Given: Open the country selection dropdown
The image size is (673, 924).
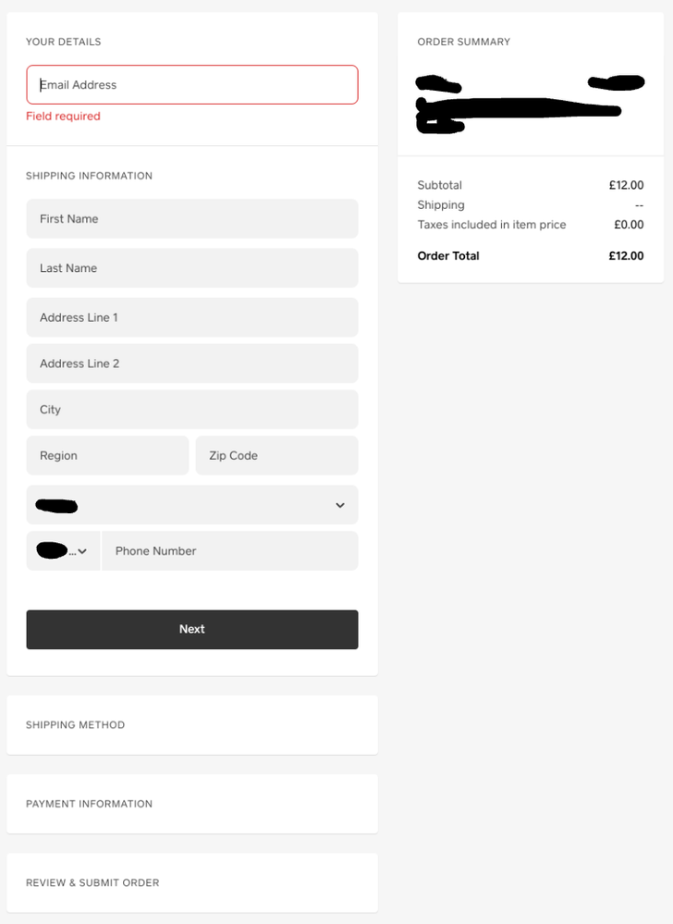Looking at the screenshot, I should (x=191, y=505).
